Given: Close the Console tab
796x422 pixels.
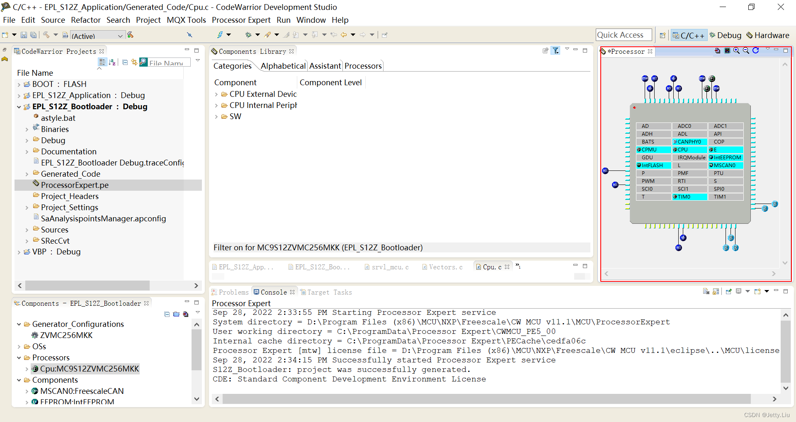Looking at the screenshot, I should click(292, 292).
